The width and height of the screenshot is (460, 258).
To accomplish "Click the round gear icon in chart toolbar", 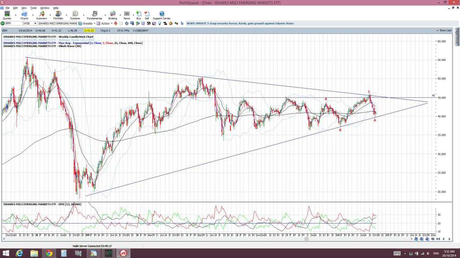I will tap(126, 23).
